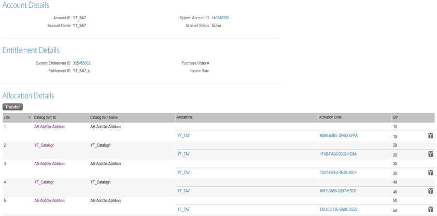This screenshot has width=437, height=216.
Task: Open YT_TA7 allocation with quantity 20
Action: [x=183, y=154]
